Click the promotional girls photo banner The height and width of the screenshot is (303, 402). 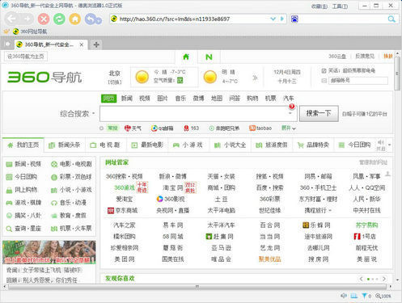coord(49,252)
